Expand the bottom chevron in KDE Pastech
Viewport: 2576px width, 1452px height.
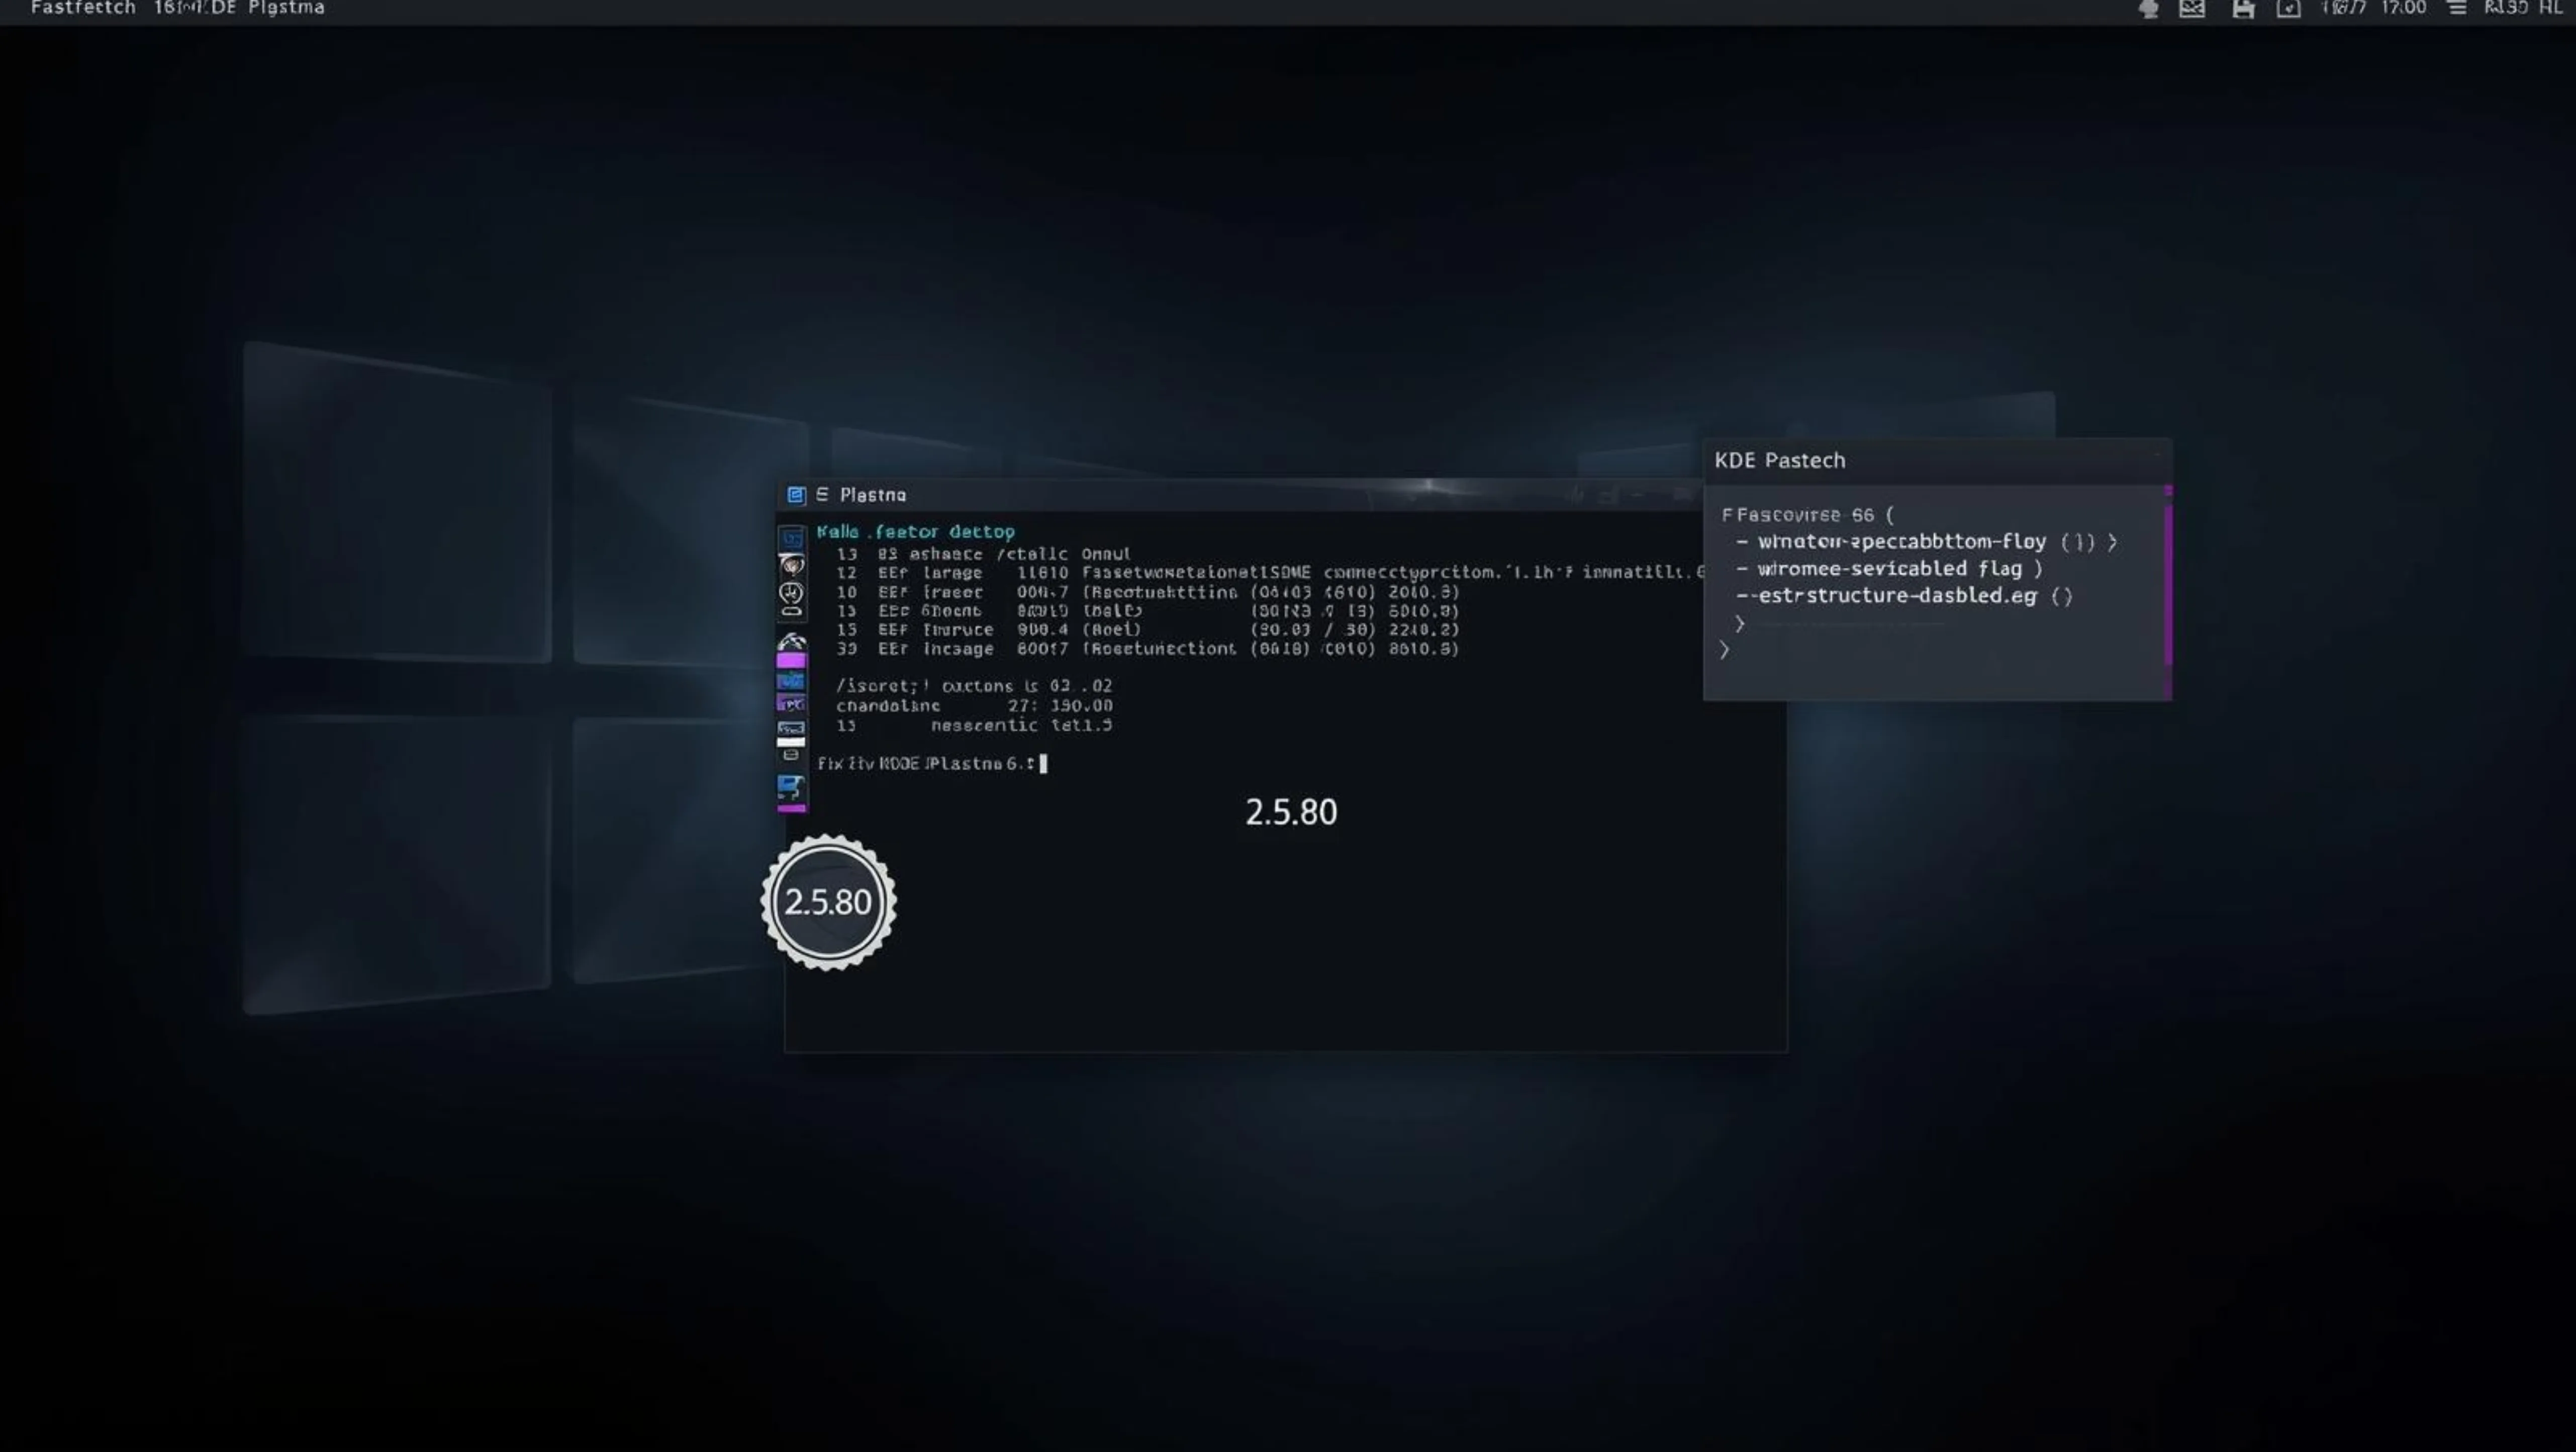pos(1725,649)
